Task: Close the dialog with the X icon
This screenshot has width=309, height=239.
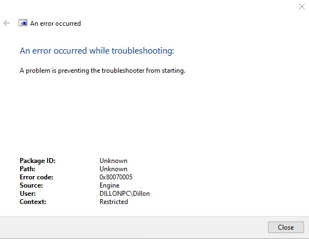Action: pos(302,7)
